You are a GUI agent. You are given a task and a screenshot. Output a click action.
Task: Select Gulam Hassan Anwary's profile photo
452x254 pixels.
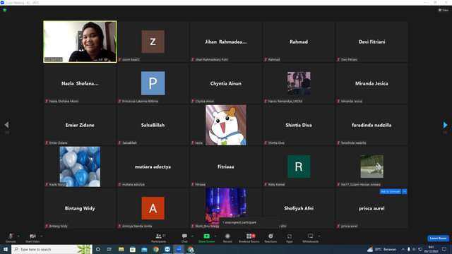click(371, 167)
